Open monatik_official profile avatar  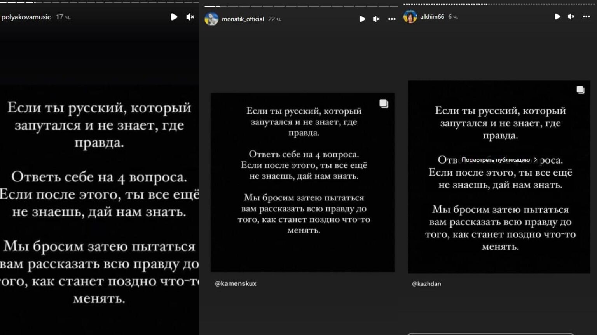click(x=211, y=19)
